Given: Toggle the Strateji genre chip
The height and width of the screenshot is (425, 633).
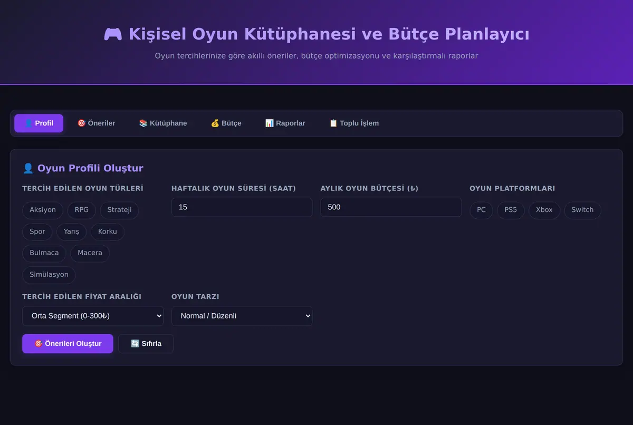Looking at the screenshot, I should click(x=119, y=210).
